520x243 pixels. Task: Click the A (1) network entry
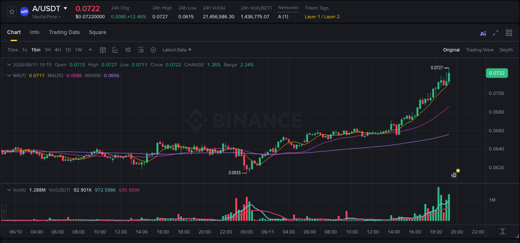(x=283, y=17)
